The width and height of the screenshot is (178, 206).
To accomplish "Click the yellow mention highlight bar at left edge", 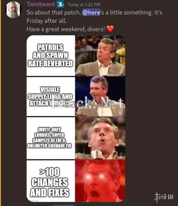I will point(1,103).
